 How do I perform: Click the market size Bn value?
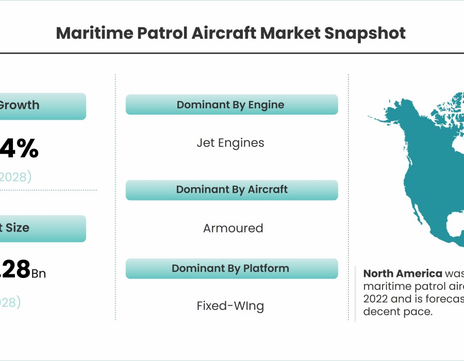21,271
